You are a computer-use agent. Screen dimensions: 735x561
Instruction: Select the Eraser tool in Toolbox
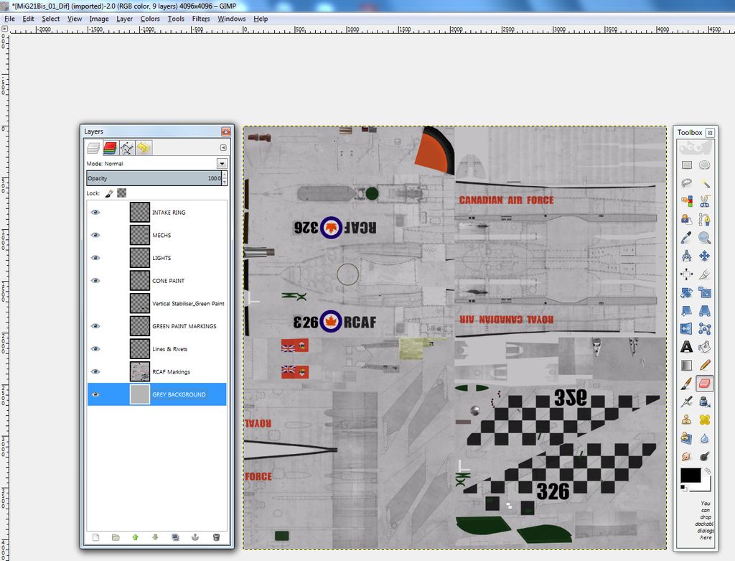704,384
